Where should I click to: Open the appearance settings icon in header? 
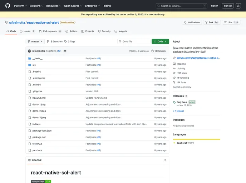point(238,6)
